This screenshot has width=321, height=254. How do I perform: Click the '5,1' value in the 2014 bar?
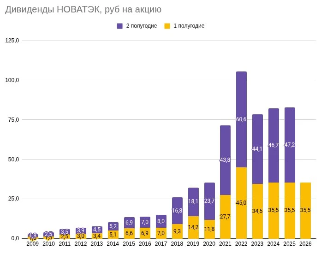coord(113,234)
